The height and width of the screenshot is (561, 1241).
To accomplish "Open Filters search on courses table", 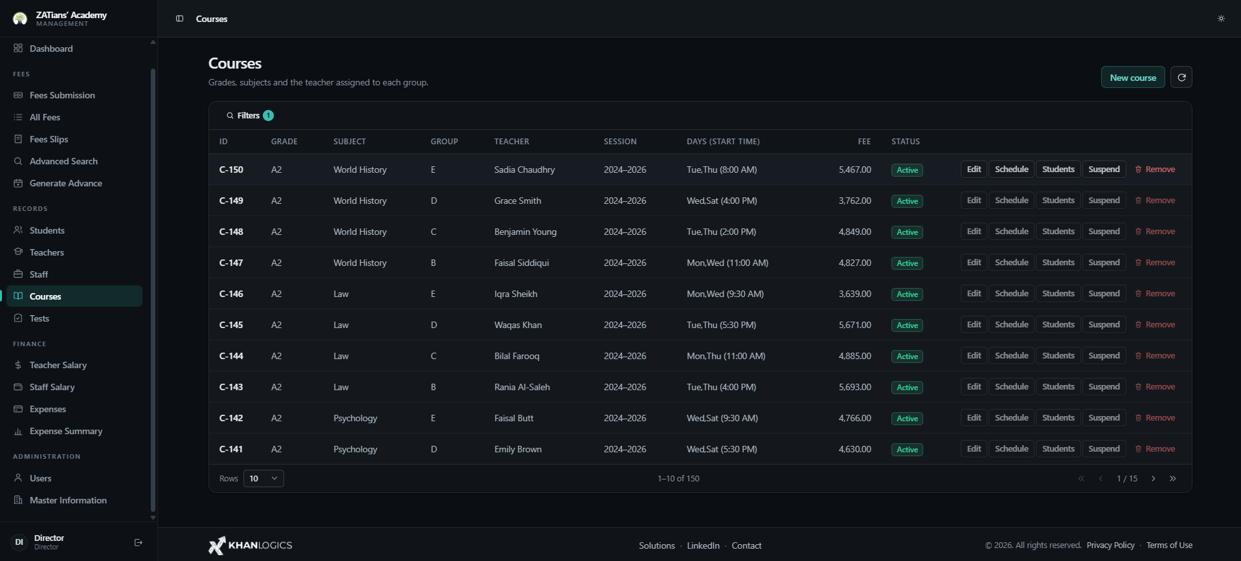I will pos(249,115).
